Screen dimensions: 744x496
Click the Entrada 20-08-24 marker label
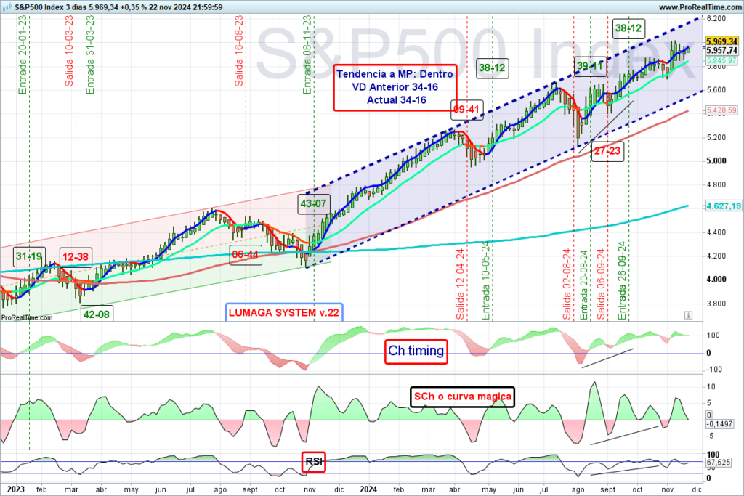tap(583, 285)
